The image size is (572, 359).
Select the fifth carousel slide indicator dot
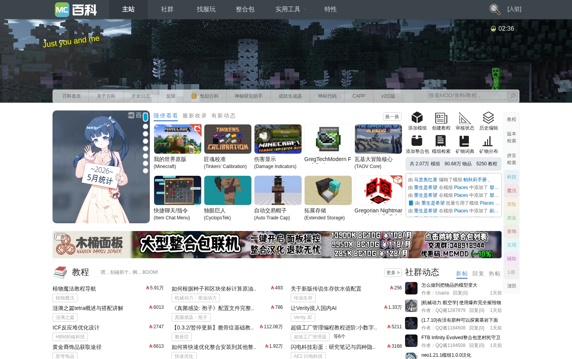pos(146,149)
